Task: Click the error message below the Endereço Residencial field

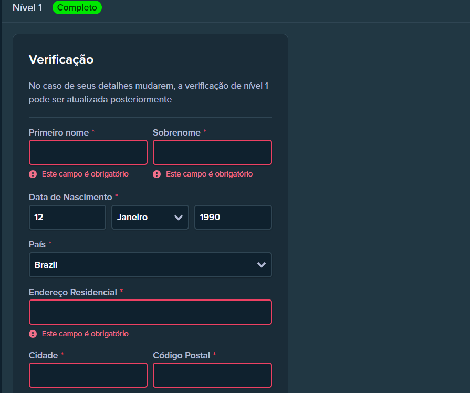Action: [85, 334]
